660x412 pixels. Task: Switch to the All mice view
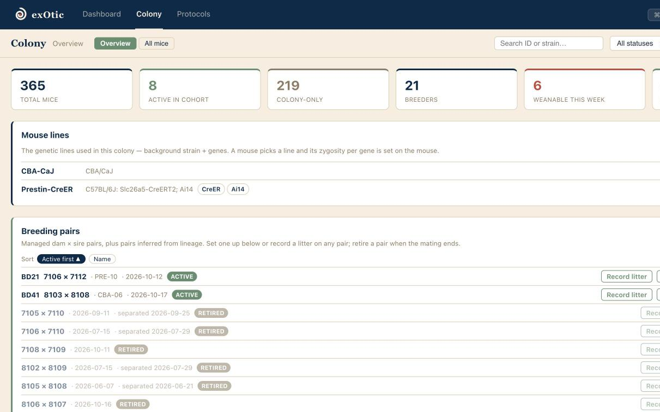click(x=156, y=44)
